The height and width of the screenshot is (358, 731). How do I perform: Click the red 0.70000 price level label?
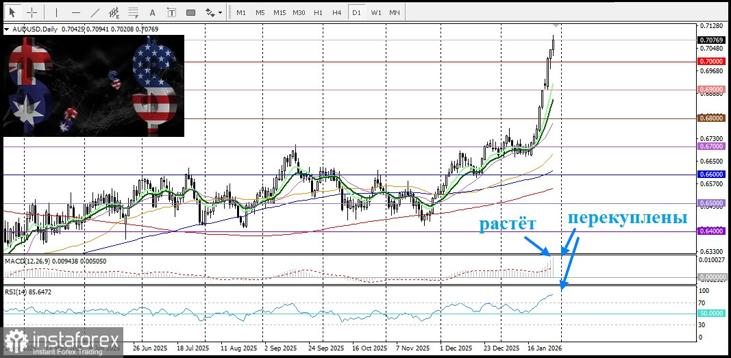pos(710,62)
